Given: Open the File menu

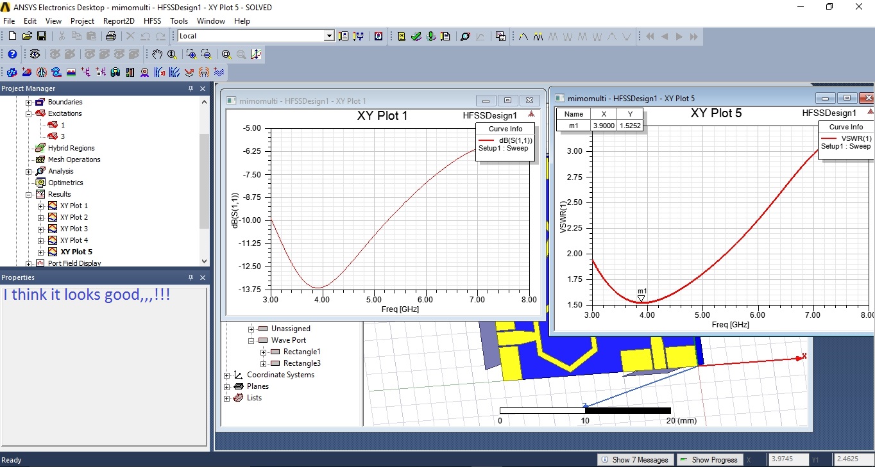Looking at the screenshot, I should pyautogui.click(x=9, y=21).
